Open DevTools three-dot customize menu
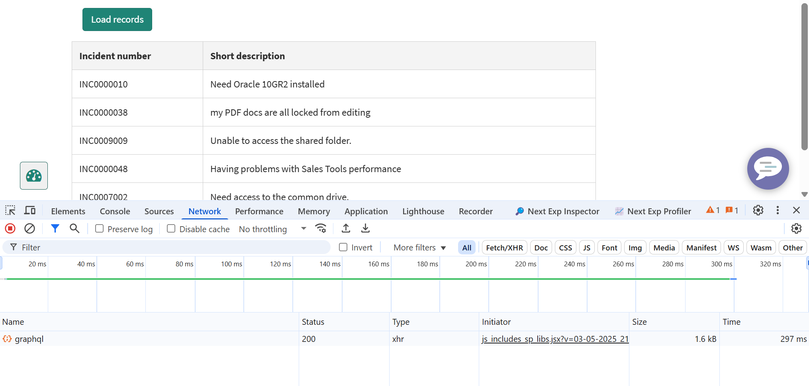 777,210
